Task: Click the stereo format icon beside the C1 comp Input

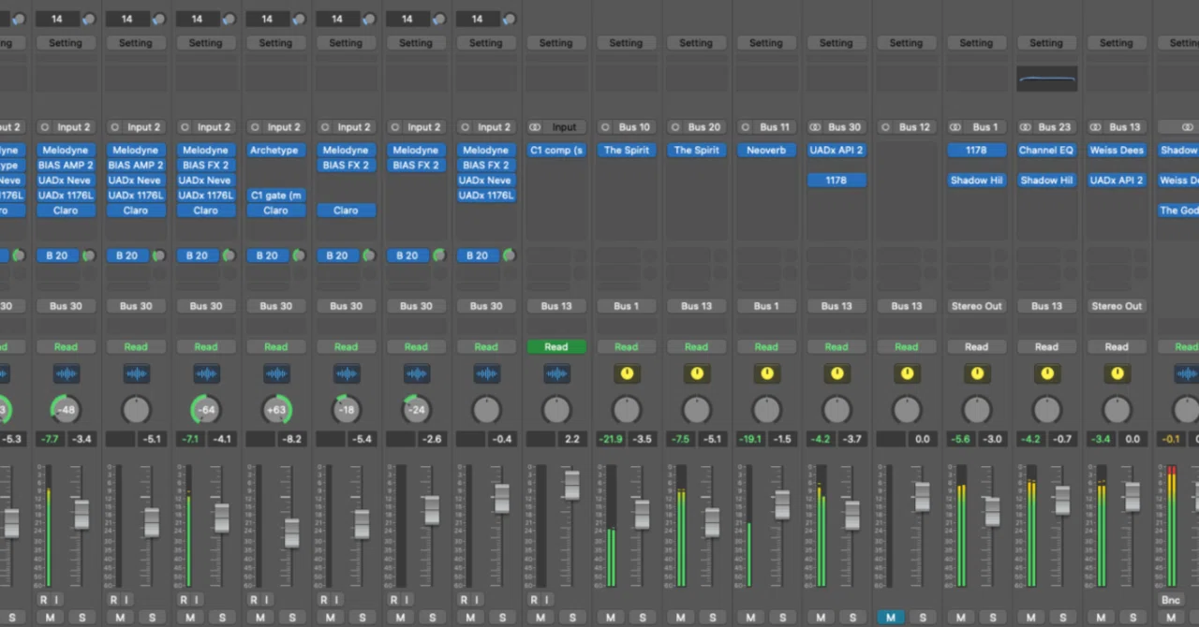Action: (535, 127)
